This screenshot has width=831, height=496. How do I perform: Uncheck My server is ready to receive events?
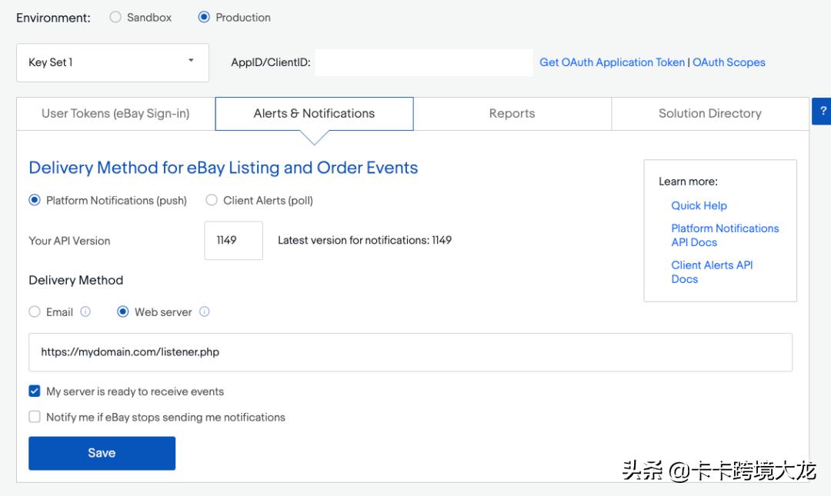35,391
